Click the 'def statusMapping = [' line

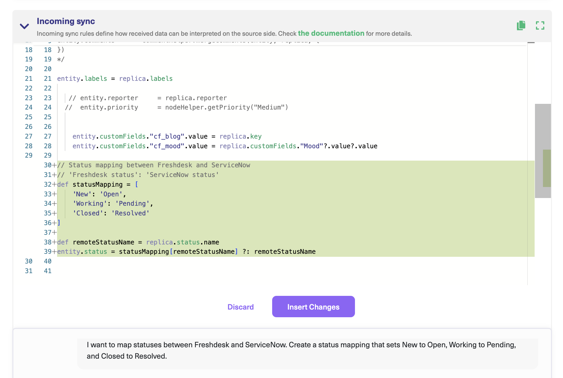point(98,184)
